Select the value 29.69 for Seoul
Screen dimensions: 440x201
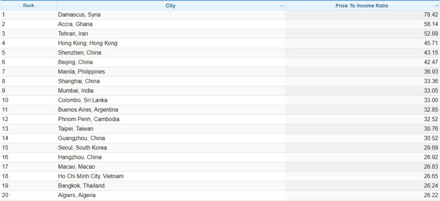[x=431, y=148]
